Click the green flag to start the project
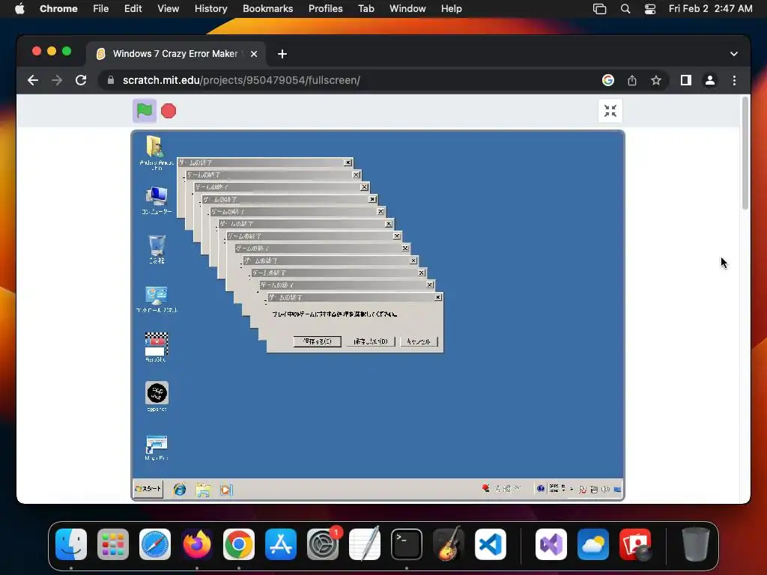Screen dimensions: 767x575 (x=145, y=111)
